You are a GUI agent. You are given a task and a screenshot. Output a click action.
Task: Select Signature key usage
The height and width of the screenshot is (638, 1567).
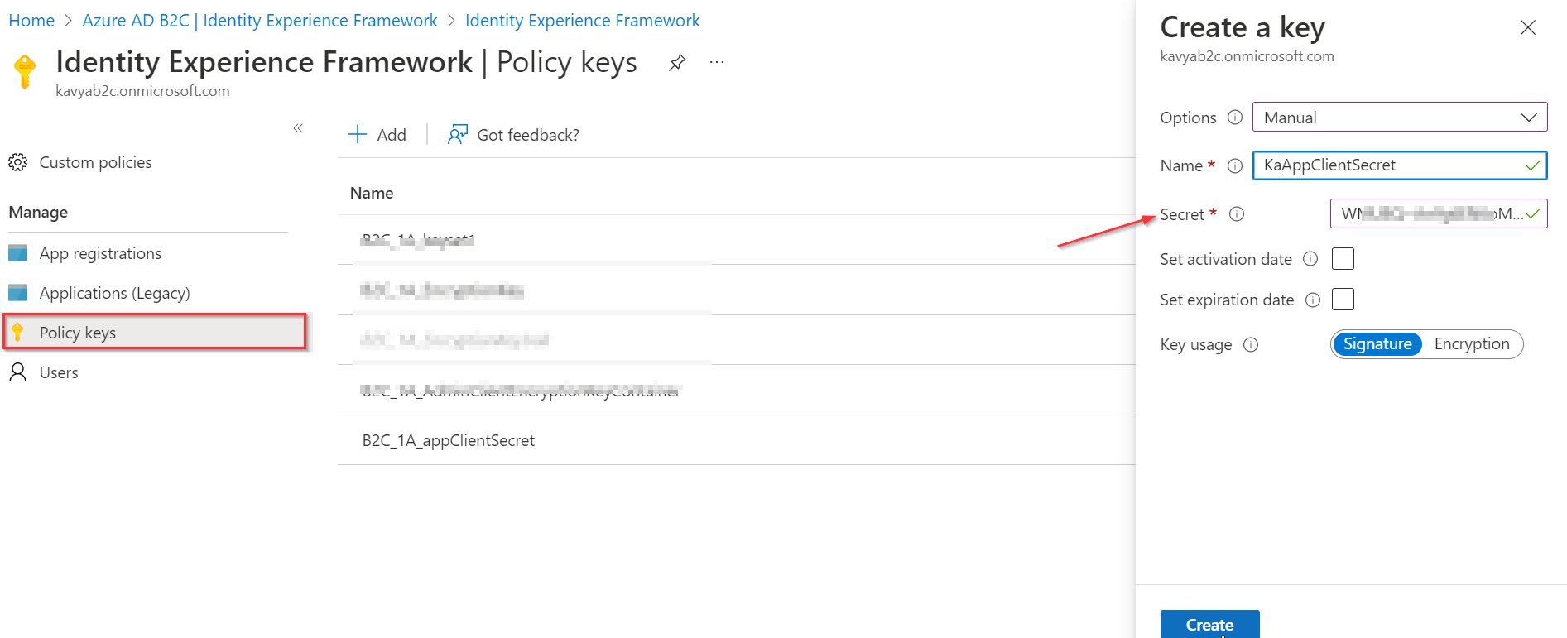click(1377, 344)
